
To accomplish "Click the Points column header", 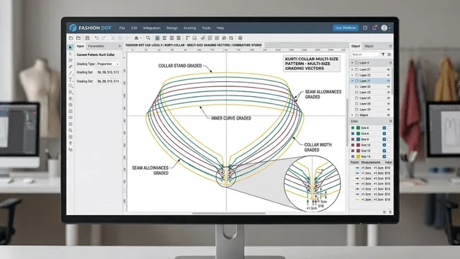I will click(x=355, y=162).
